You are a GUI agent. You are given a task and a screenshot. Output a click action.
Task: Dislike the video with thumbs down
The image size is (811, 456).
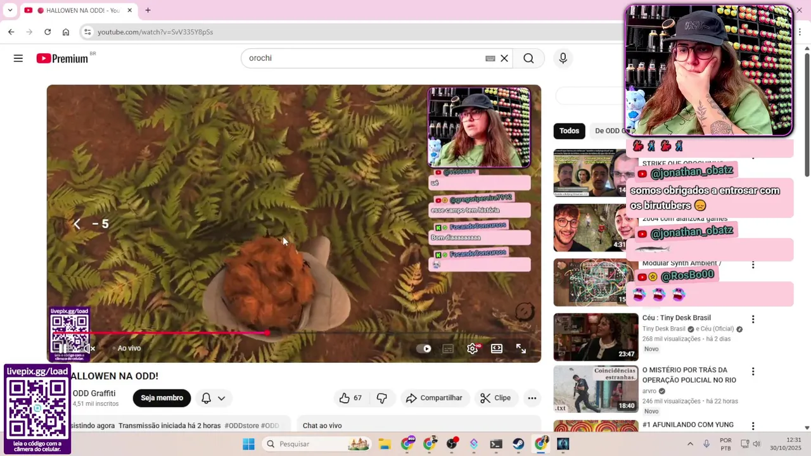(x=381, y=398)
